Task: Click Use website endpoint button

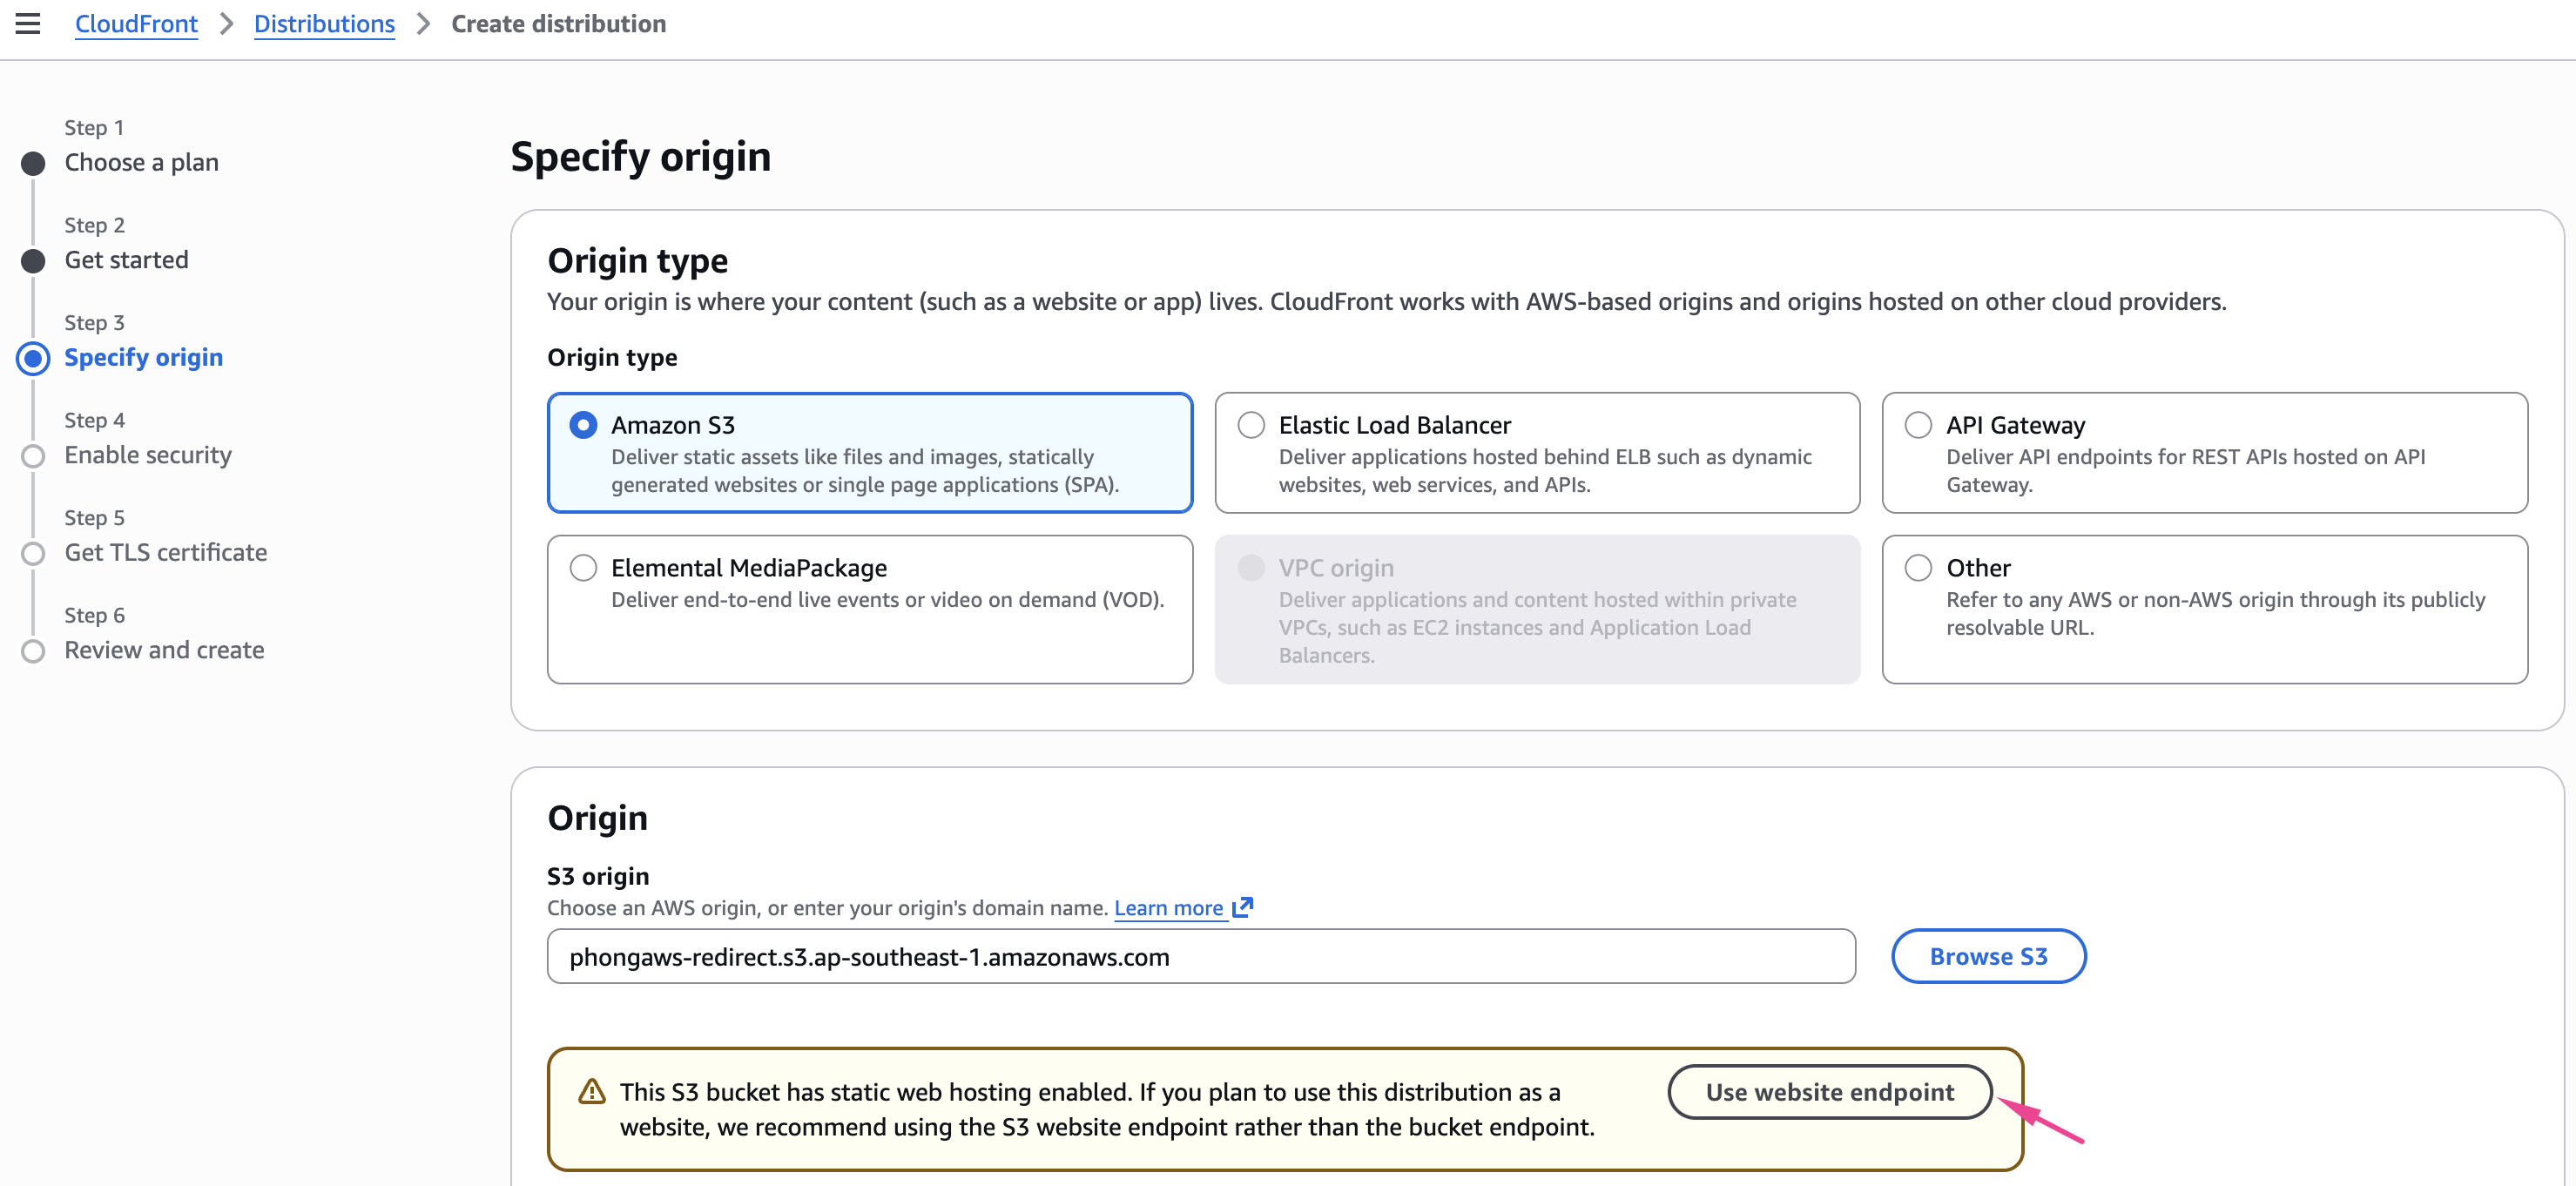Action: 1829,1092
